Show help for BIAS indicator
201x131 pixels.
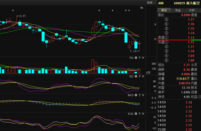140,114
